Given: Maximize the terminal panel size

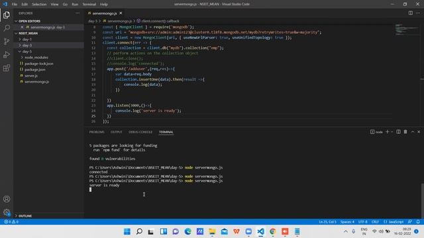Looking at the screenshot, I should [x=412, y=132].
